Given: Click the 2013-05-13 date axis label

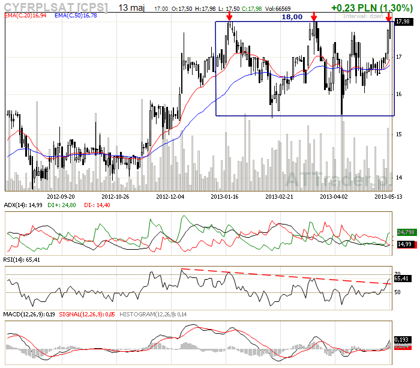Looking at the screenshot, I should pos(388,197).
